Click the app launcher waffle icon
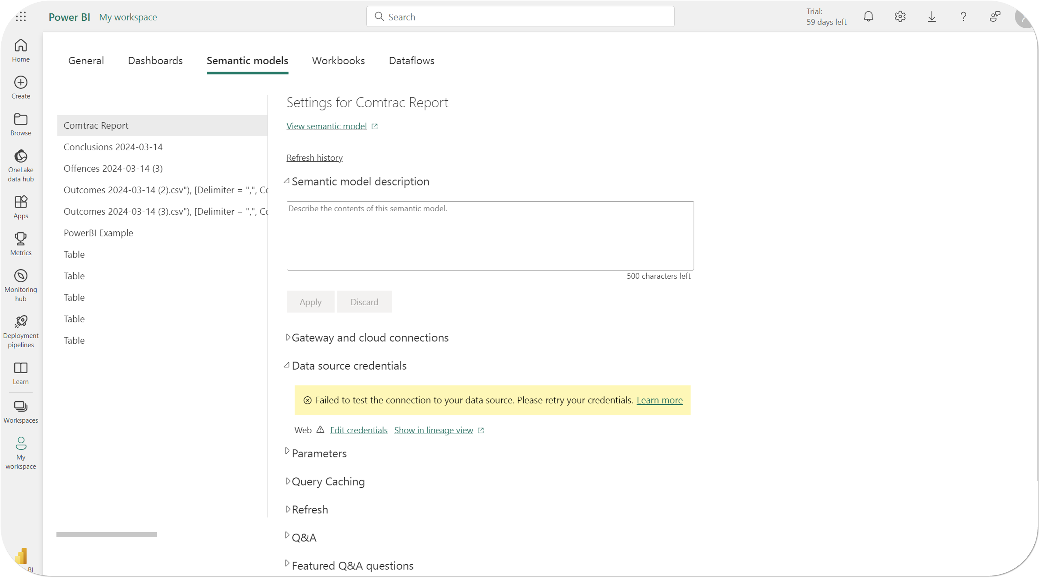Image resolution: width=1040 pixels, height=578 pixels. (21, 17)
